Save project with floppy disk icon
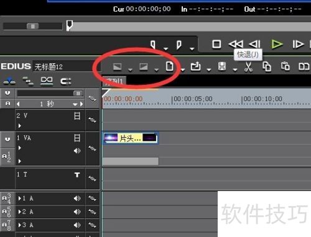311x237 pixels. click(222, 66)
